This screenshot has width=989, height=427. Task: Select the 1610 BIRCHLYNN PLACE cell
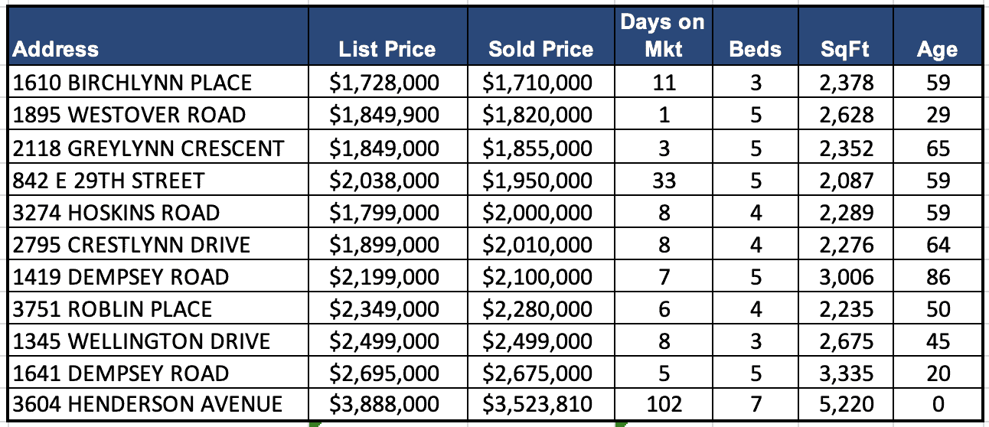(x=132, y=83)
